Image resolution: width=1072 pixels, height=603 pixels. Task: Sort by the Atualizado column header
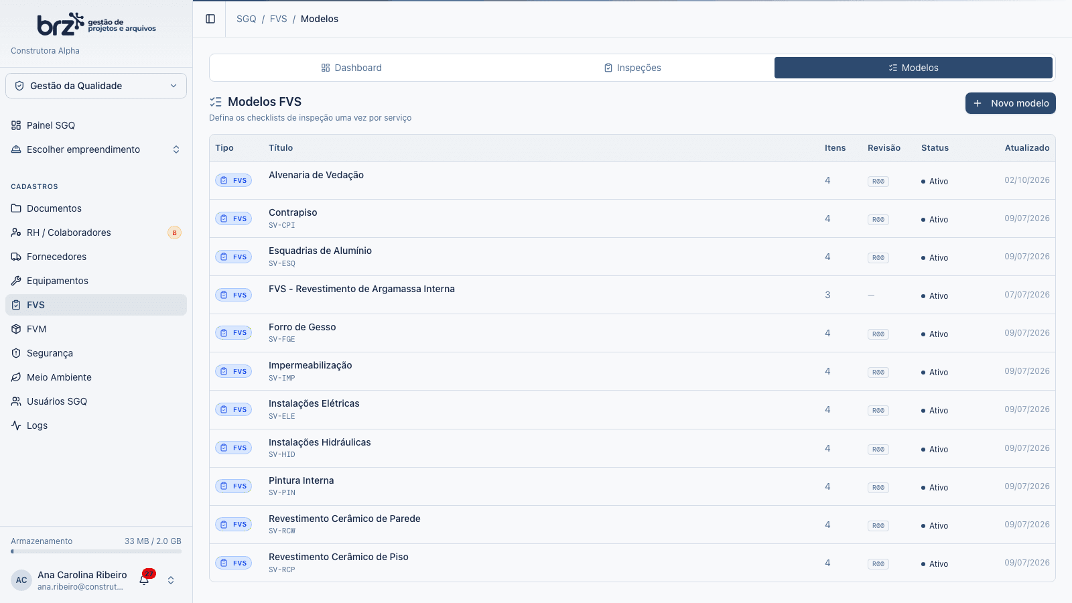click(x=1027, y=148)
